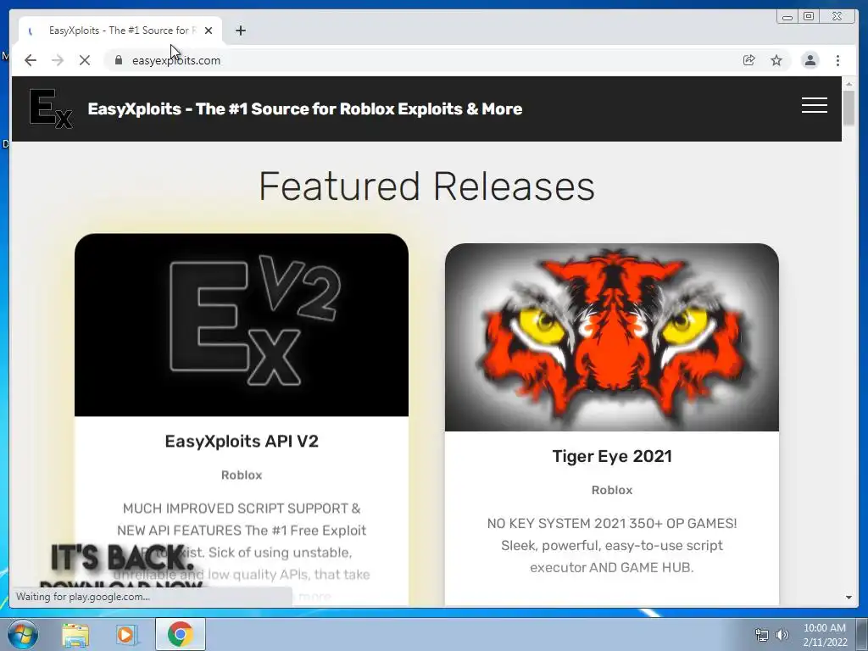Restore down the Chrome window
The width and height of the screenshot is (868, 651).
pos(808,17)
